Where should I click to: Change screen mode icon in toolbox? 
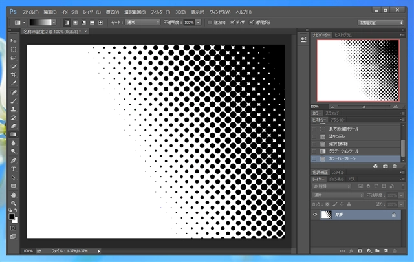click(x=13, y=237)
